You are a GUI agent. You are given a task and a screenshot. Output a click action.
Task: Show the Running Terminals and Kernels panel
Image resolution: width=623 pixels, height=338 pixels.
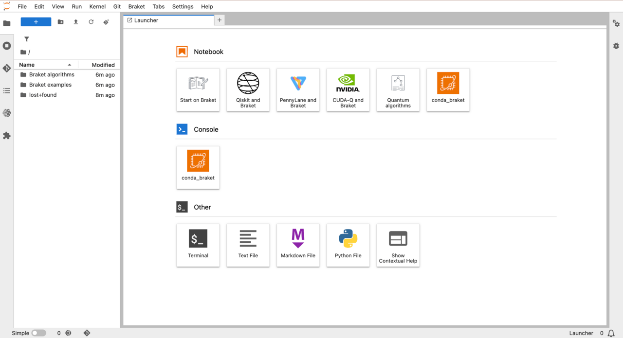[x=7, y=46]
